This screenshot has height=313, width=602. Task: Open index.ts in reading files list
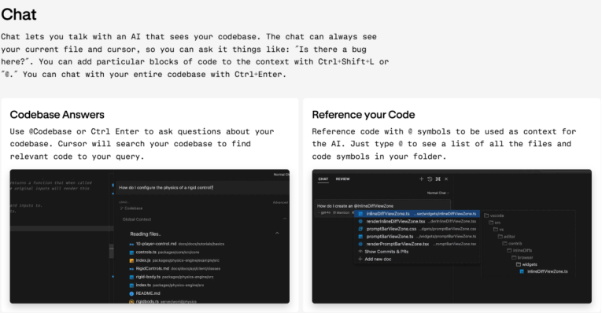coord(167,285)
